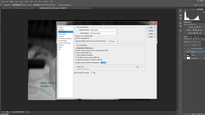The height and width of the screenshot is (115, 205).
Task: Add a Photo Filter adjustment
Action: tap(196, 30)
